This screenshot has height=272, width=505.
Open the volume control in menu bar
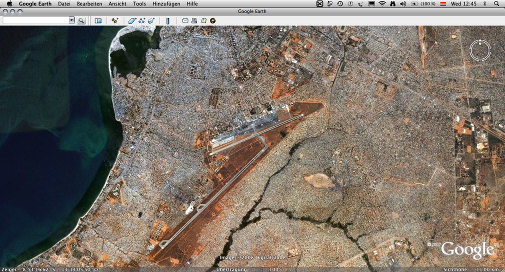[403, 4]
